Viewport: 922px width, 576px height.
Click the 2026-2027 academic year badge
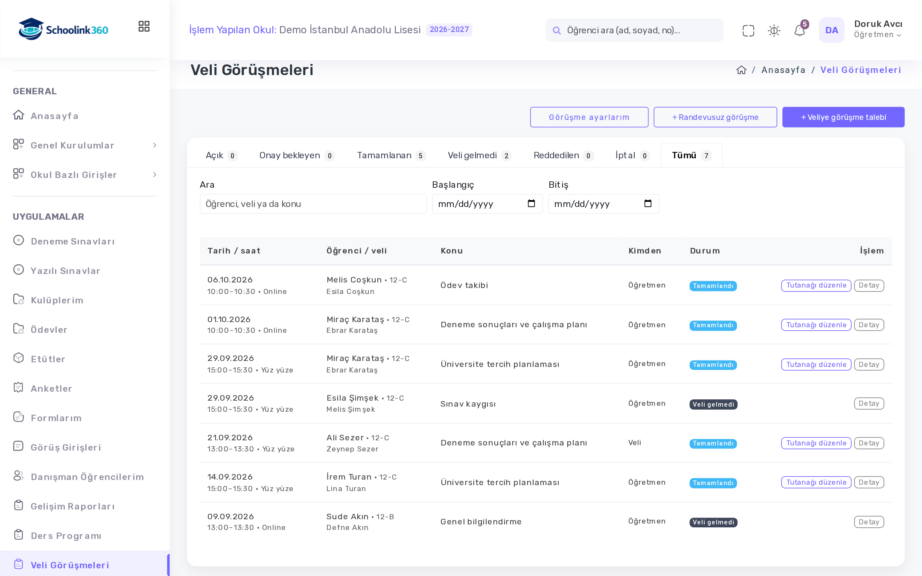tap(449, 29)
